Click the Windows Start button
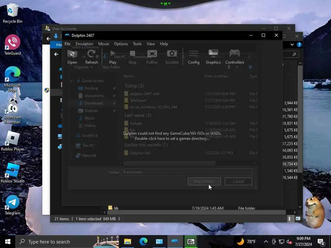331x248 pixels. [x=8, y=242]
